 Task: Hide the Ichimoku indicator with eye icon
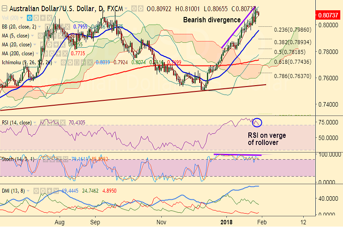63,63
